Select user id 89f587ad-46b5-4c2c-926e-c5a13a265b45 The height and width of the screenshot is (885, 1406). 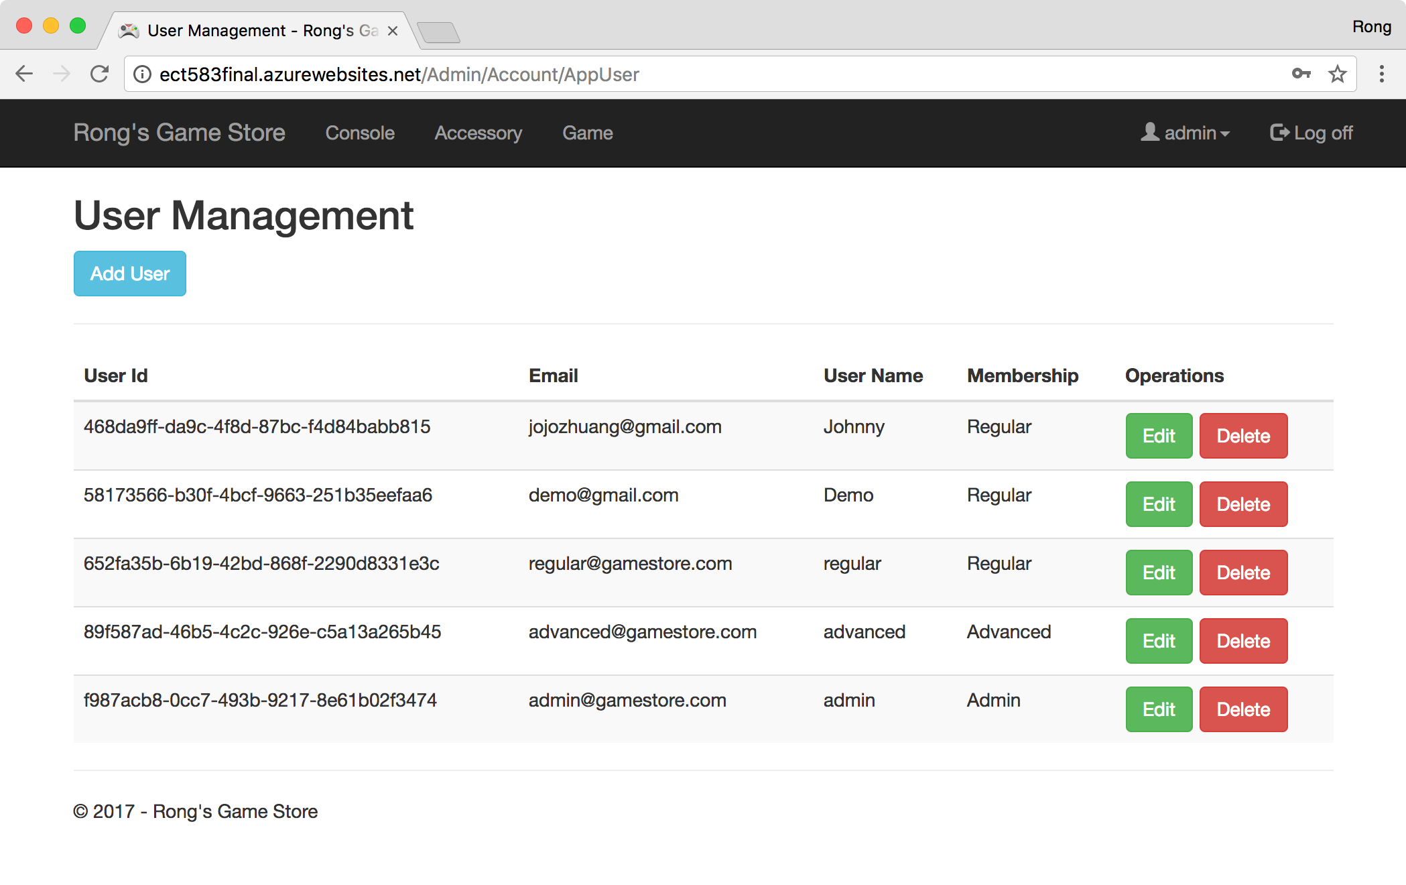(263, 632)
